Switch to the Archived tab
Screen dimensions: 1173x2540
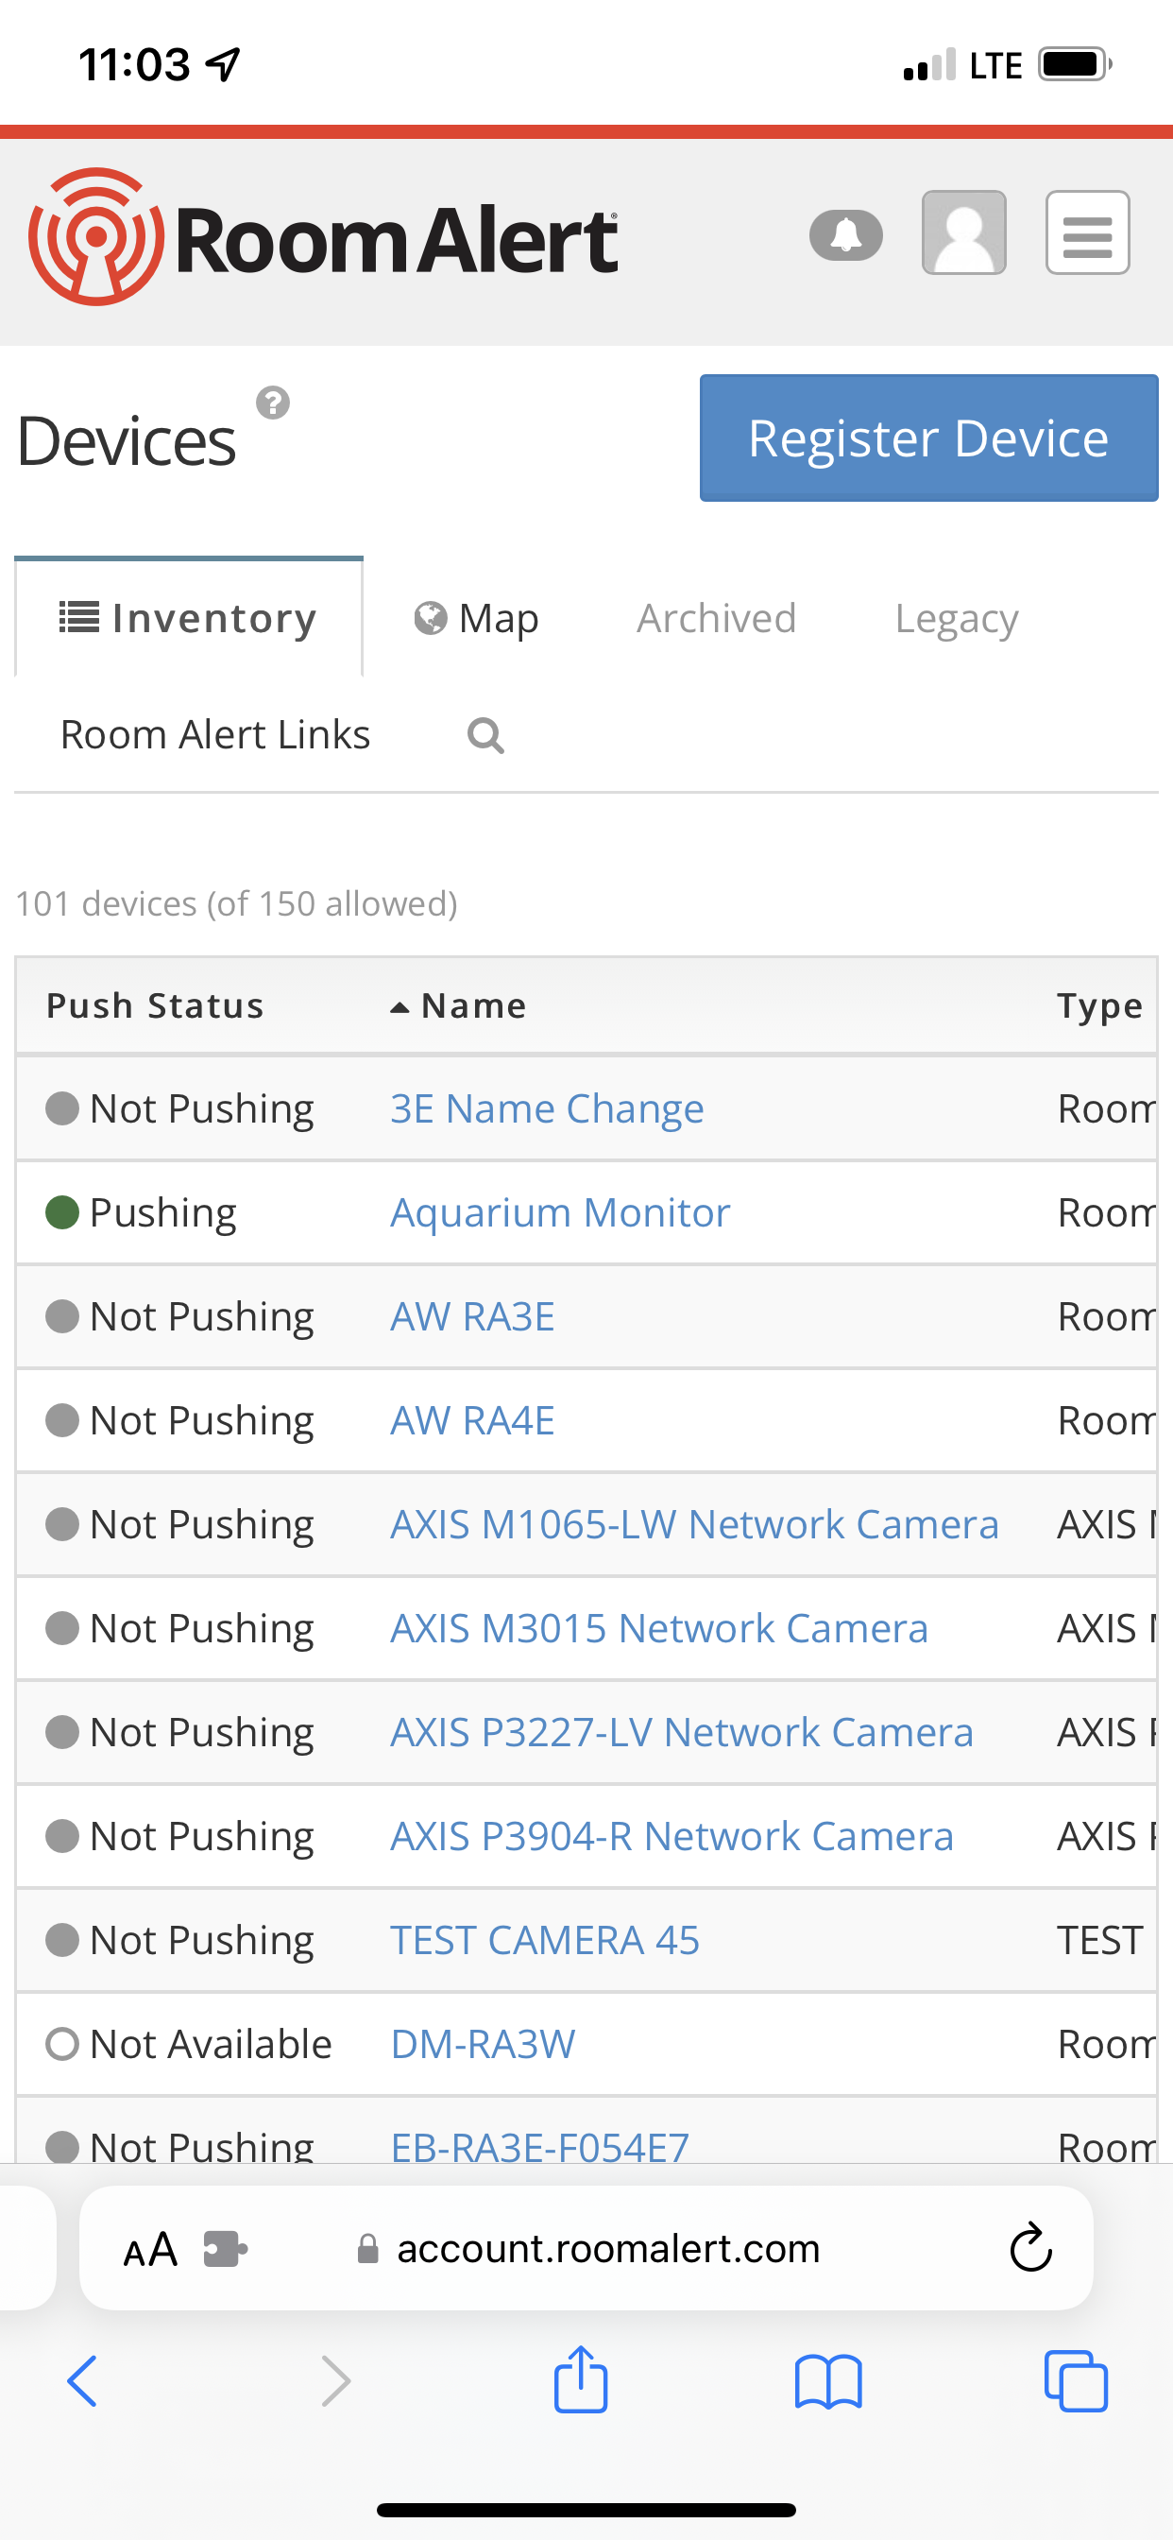717,618
